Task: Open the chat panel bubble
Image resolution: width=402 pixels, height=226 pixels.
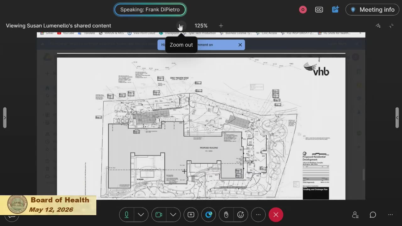Action: click(373, 215)
